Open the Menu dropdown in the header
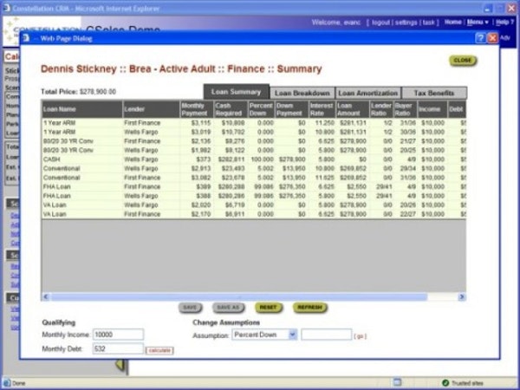520x390 pixels. [x=478, y=23]
